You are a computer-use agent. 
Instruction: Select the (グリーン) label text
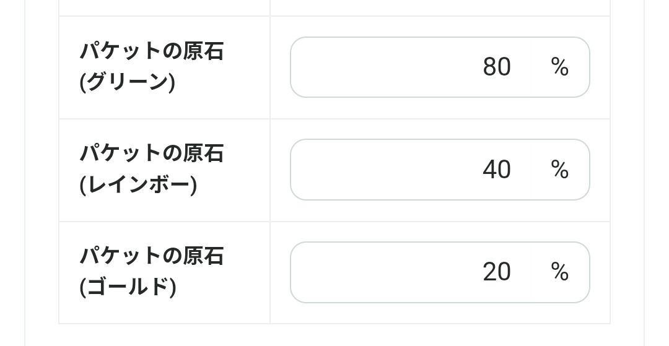click(x=127, y=82)
